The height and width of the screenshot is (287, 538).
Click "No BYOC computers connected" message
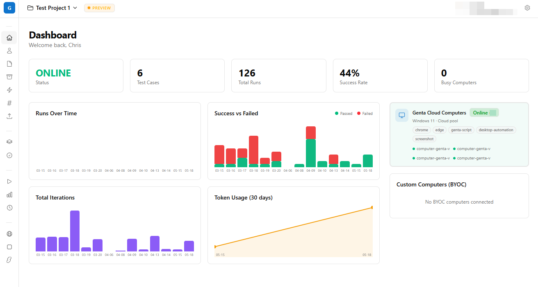459,202
